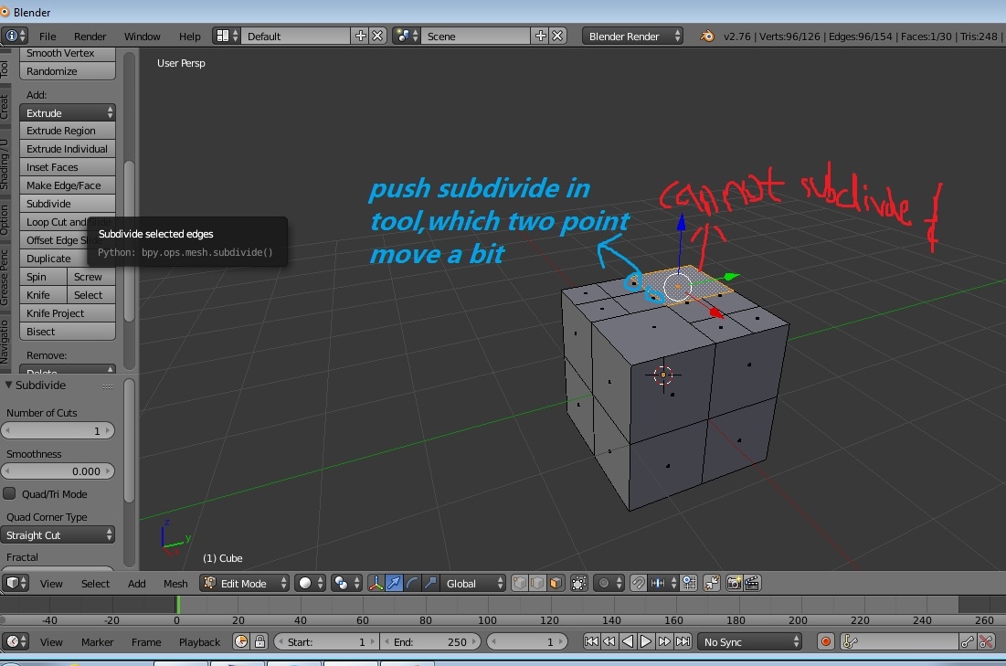Open the Edit Mode dropdown
Viewport: 1006px width, 666px height.
[245, 583]
